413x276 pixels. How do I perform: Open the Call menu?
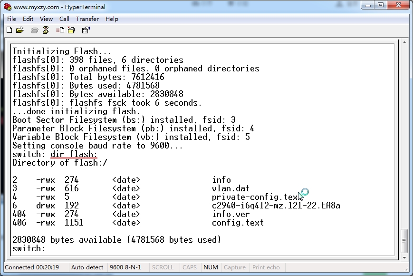click(64, 19)
